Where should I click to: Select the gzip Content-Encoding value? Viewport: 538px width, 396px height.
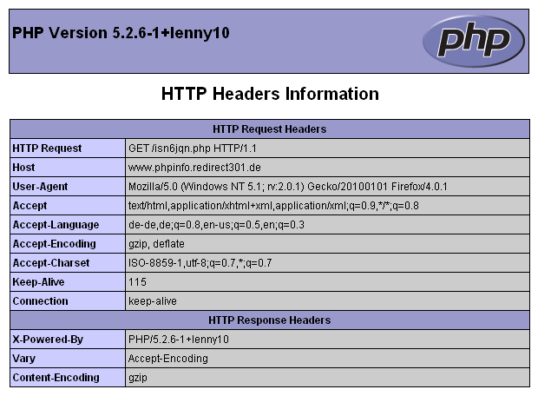pos(138,378)
